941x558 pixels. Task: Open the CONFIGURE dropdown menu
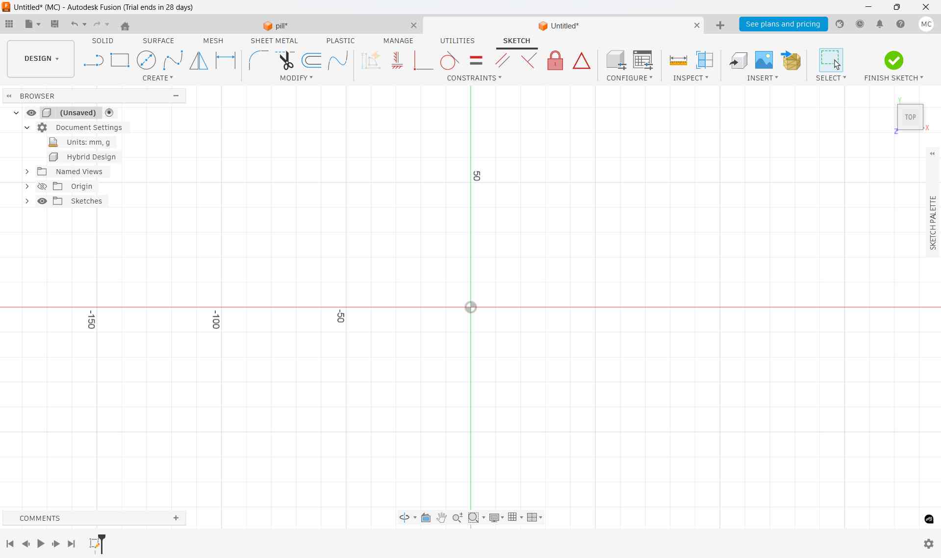click(x=630, y=78)
